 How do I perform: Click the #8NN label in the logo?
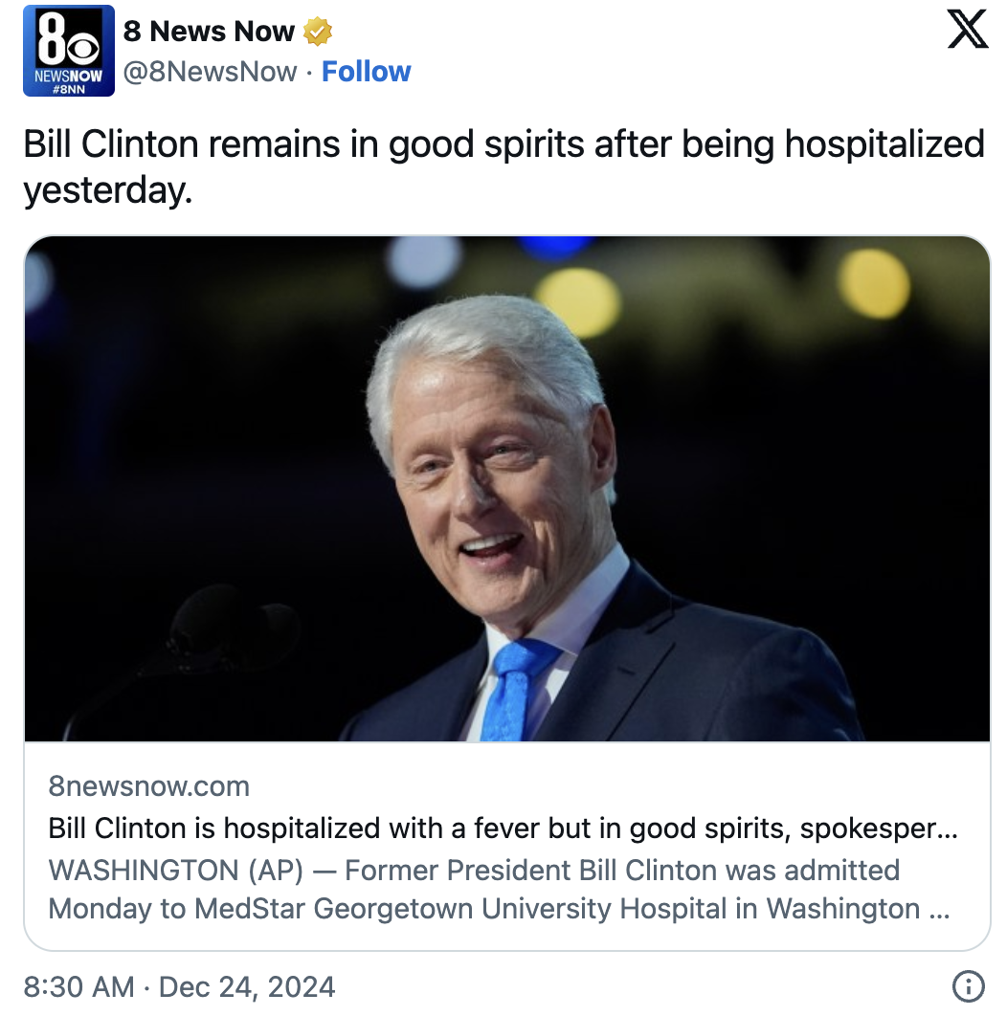68,88
